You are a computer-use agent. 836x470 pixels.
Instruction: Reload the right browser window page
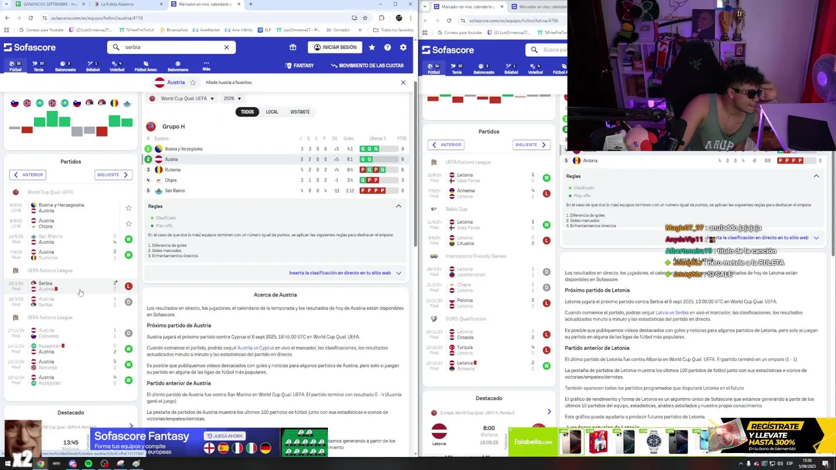point(449,20)
